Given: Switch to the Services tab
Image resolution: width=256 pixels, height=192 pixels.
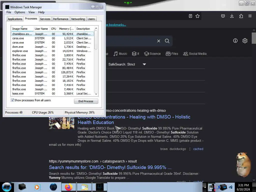Looking at the screenshot, I should 45,19.
